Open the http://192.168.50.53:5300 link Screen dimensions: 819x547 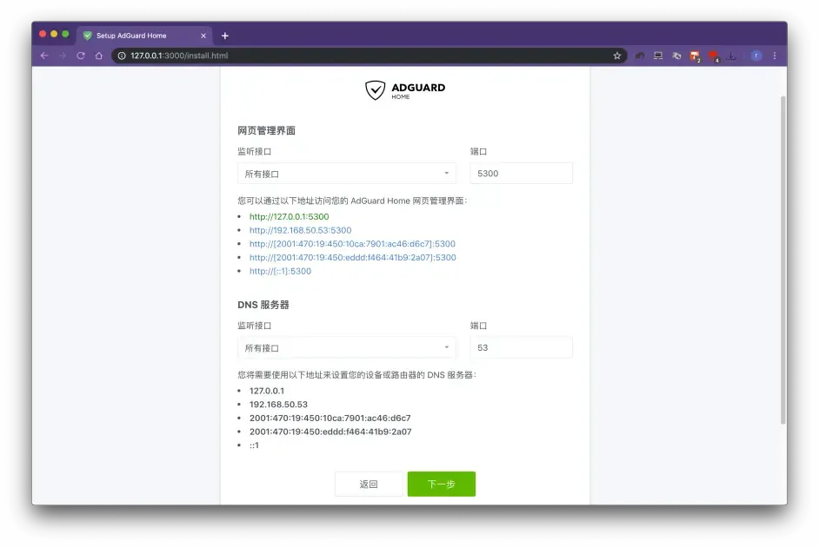coord(300,230)
